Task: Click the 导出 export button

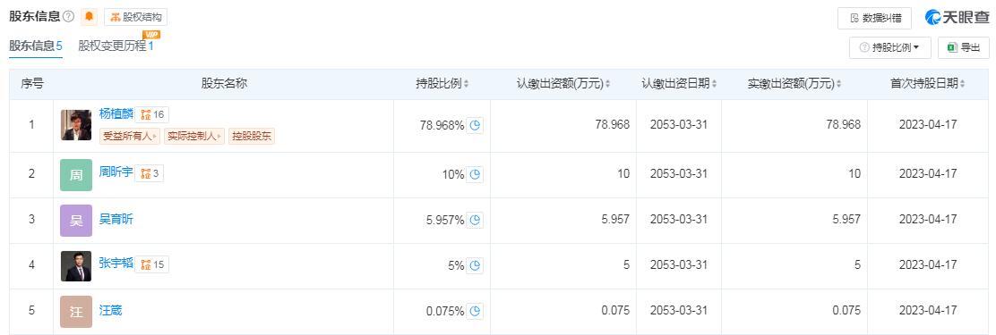Action: point(964,47)
